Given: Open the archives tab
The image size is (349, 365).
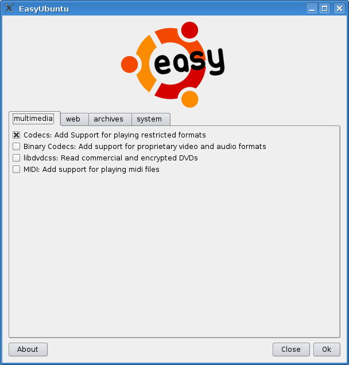Looking at the screenshot, I should [110, 119].
